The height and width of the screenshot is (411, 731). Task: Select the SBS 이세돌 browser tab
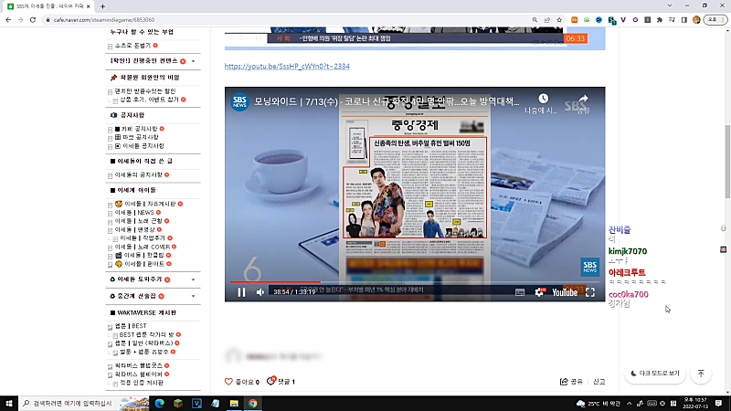(49, 6)
